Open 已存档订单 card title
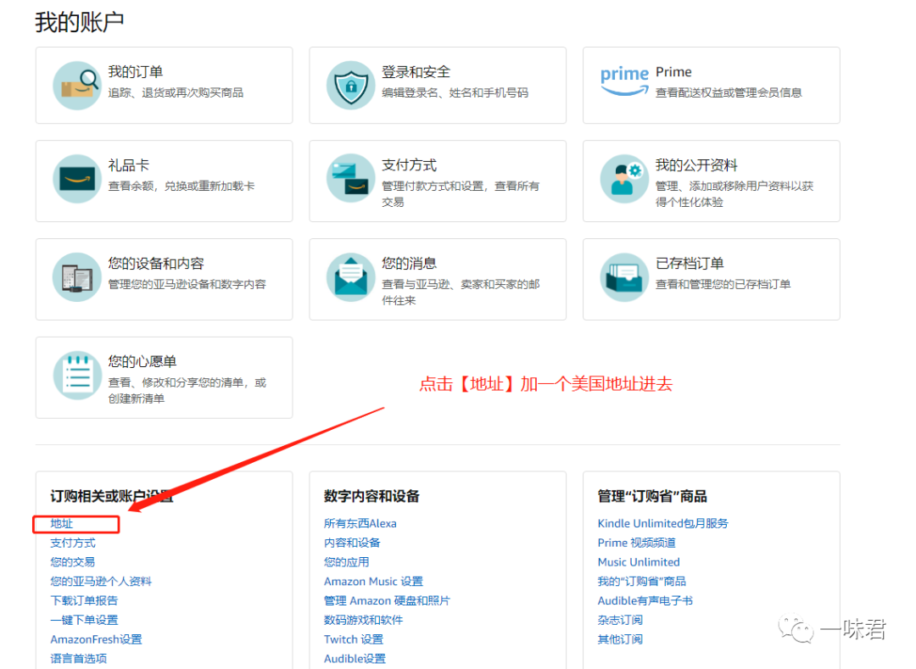The image size is (916, 669). point(690,264)
